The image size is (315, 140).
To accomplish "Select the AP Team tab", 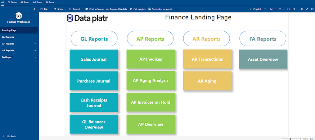I will 25,3.
